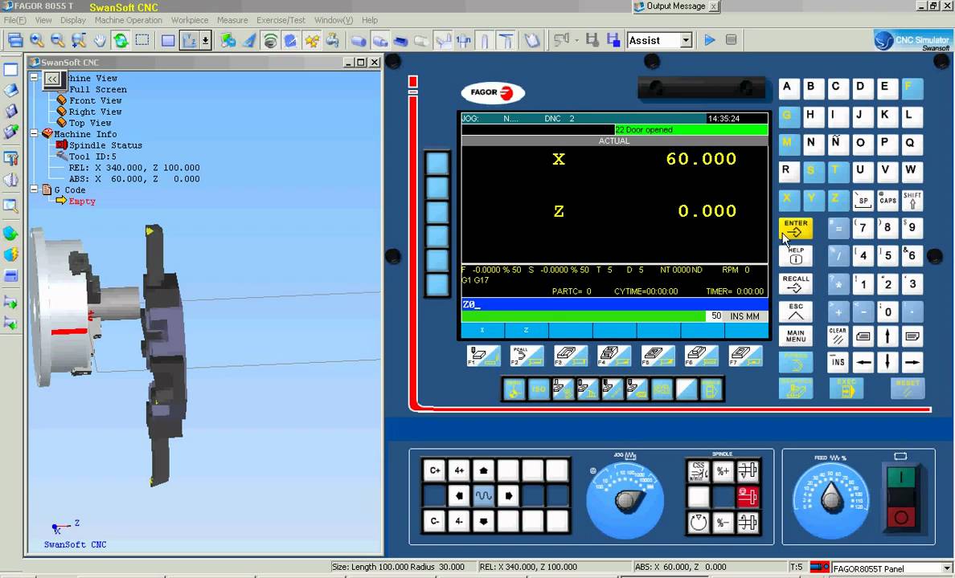The width and height of the screenshot is (955, 578).
Task: Toggle the red spindle stop key
Action: (x=748, y=496)
